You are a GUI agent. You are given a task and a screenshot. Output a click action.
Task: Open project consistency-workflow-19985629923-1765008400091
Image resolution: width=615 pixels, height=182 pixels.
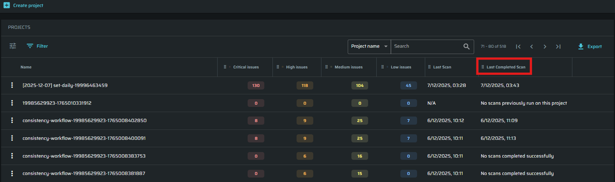click(x=84, y=138)
